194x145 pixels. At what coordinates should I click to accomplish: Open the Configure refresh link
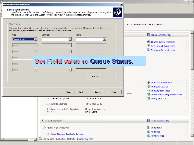[x=85, y=139]
